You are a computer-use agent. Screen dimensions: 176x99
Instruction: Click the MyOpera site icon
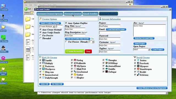point(75,66)
